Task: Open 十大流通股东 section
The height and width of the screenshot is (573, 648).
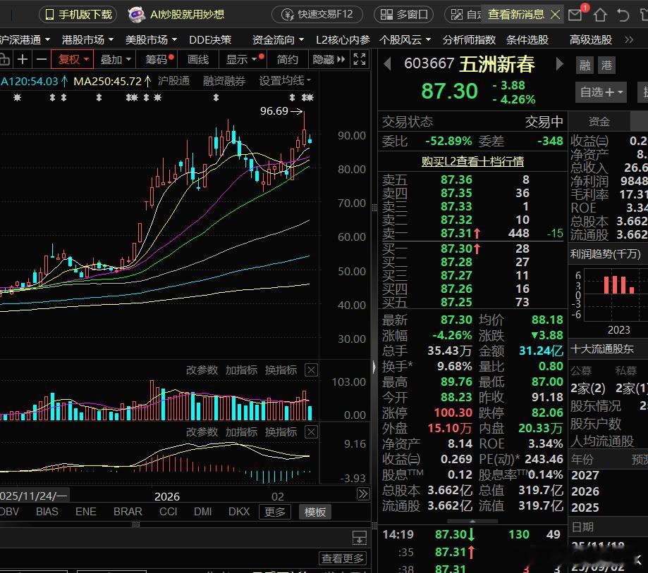Action: (x=601, y=349)
